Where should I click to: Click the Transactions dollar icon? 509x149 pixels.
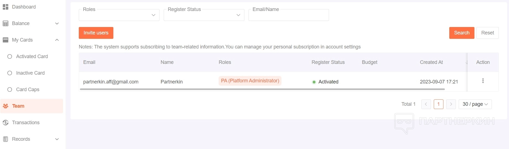point(6,123)
